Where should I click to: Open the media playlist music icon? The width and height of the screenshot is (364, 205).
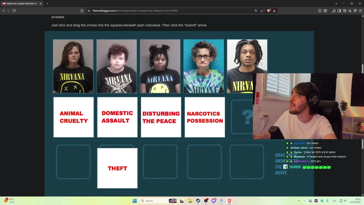pyautogui.click(x=334, y=11)
